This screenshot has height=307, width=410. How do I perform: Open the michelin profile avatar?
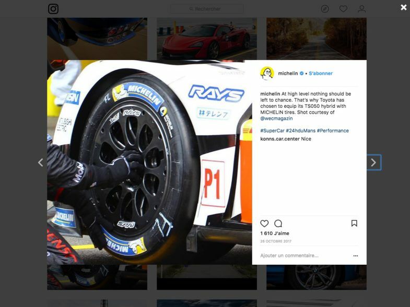[267, 73]
